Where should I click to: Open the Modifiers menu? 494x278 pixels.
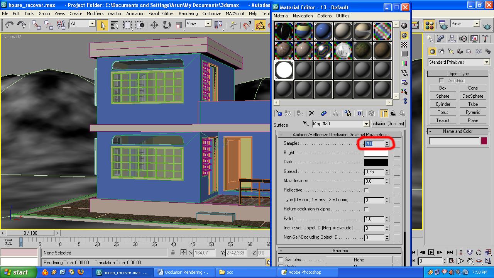[95, 14]
